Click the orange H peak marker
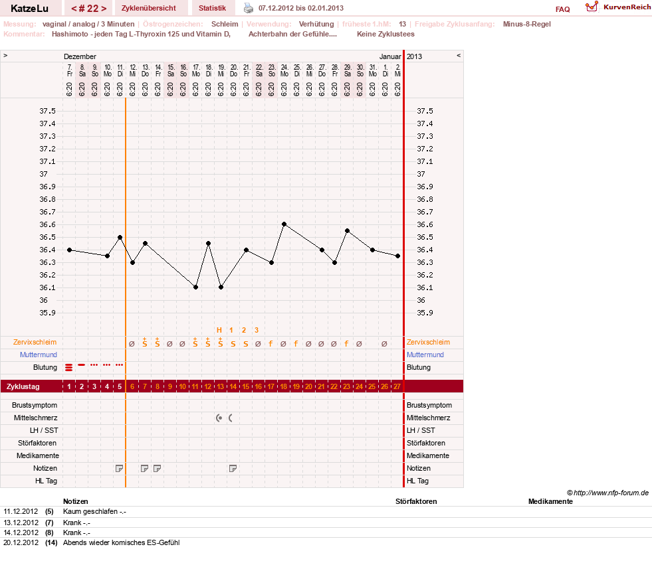The height and width of the screenshot is (567, 652). click(x=219, y=330)
